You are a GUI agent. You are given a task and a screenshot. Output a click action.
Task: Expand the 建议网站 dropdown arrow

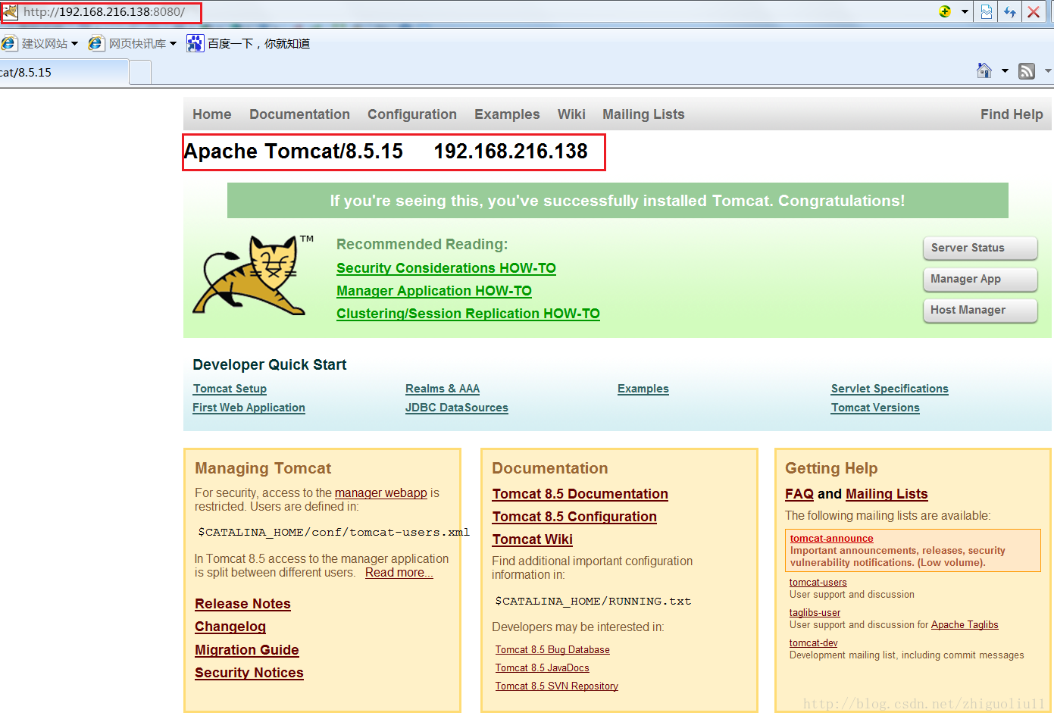(74, 44)
